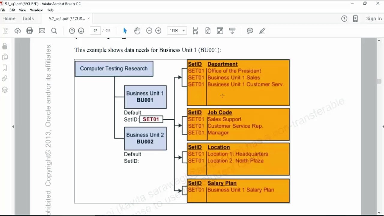Click the Sign In link
Viewport: 384px width, 216px height.
coord(374,19)
